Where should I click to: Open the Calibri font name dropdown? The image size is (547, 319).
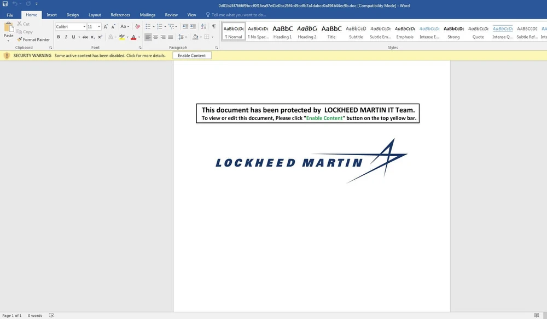[84, 26]
